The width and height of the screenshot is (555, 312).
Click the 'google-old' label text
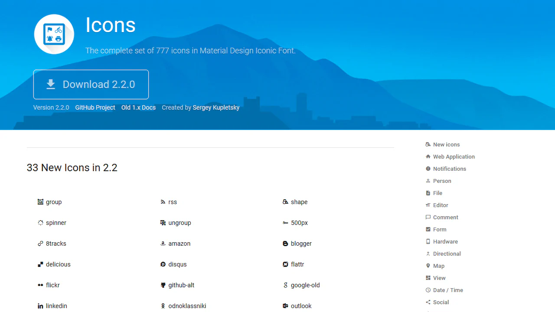coord(305,285)
